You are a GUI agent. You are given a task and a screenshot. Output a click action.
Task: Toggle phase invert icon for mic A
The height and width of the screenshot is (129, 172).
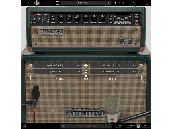(x=31, y=71)
